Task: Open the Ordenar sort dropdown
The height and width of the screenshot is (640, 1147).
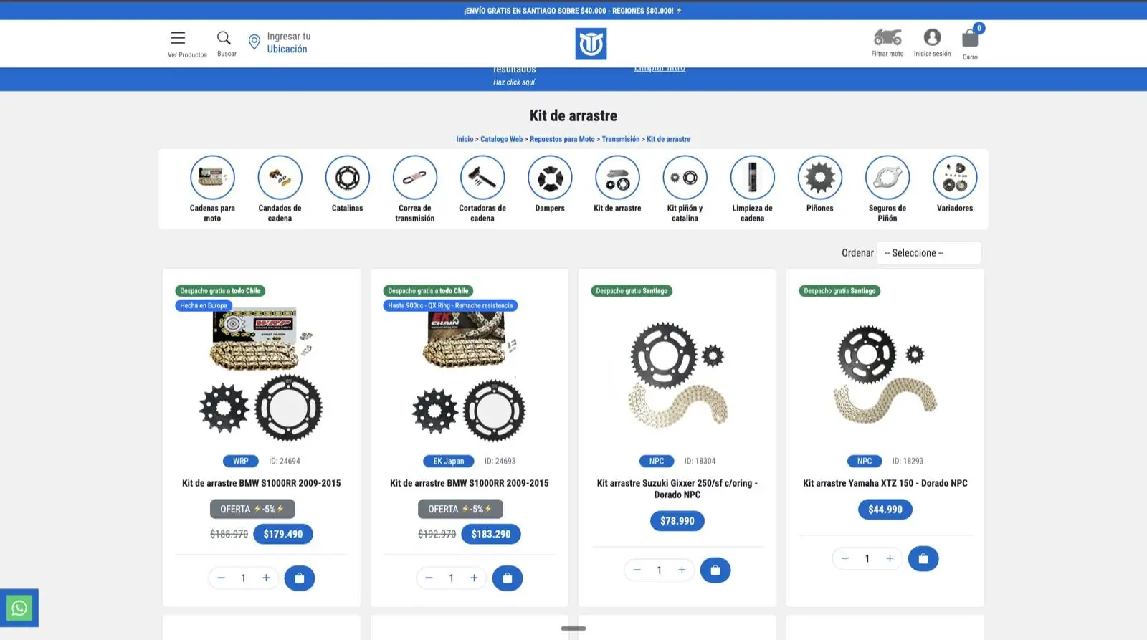Action: [929, 253]
